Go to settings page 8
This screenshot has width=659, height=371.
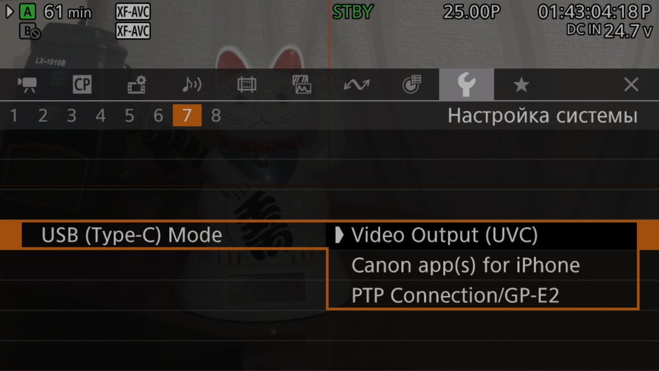point(216,116)
